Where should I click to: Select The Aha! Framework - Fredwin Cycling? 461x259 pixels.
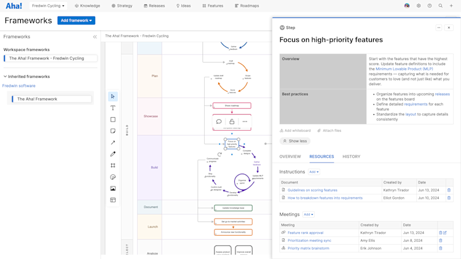(x=50, y=58)
